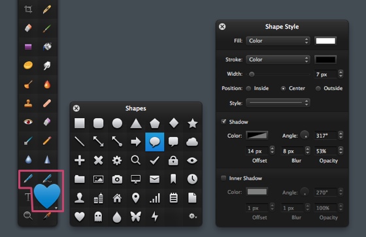
Task: Select the band-aid Healing tool
Action: click(47, 103)
